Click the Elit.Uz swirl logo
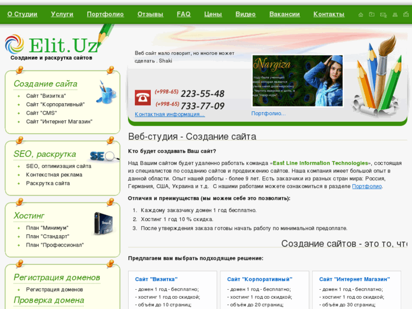The image size is (412, 309). 15,44
